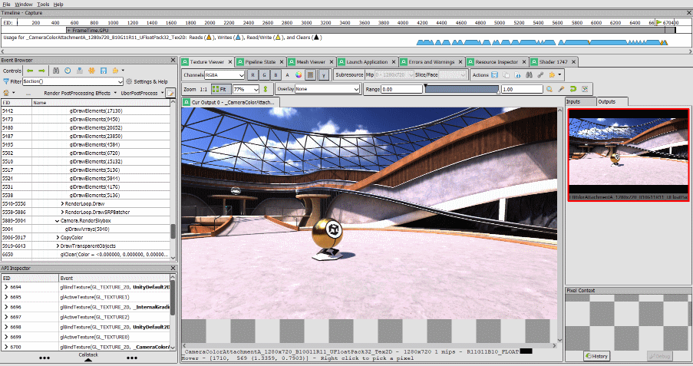Switch to the Shader 1747 tab
Screen dimensions: 693x366
click(553, 62)
